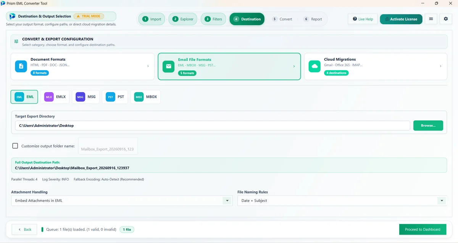458x243 pixels.
Task: Click the blue PST format icon
Action: click(x=110, y=97)
